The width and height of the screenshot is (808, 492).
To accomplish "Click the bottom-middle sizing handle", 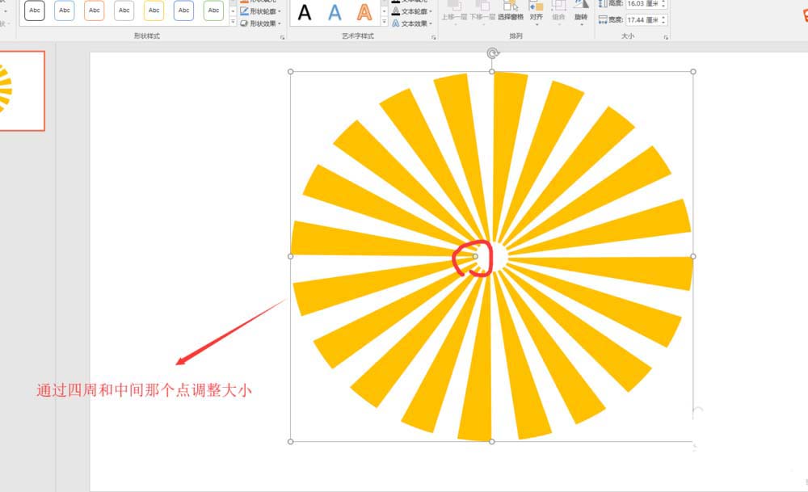I will point(492,442).
